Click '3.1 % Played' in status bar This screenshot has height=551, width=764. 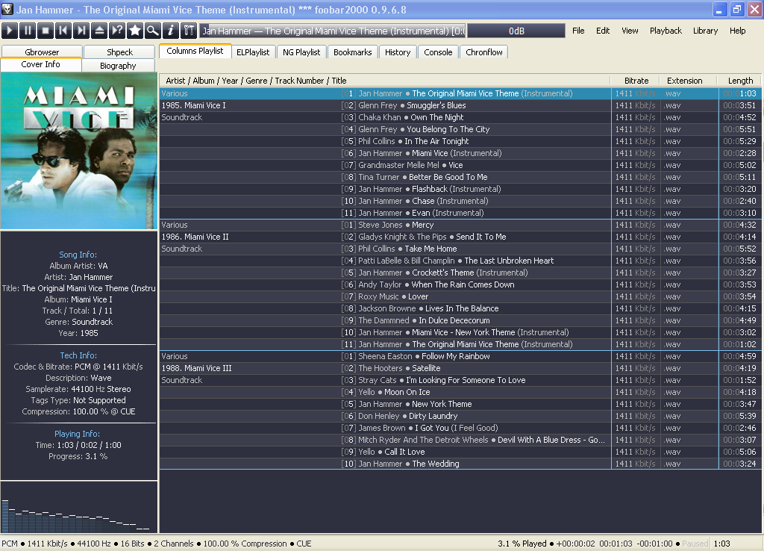point(522,544)
